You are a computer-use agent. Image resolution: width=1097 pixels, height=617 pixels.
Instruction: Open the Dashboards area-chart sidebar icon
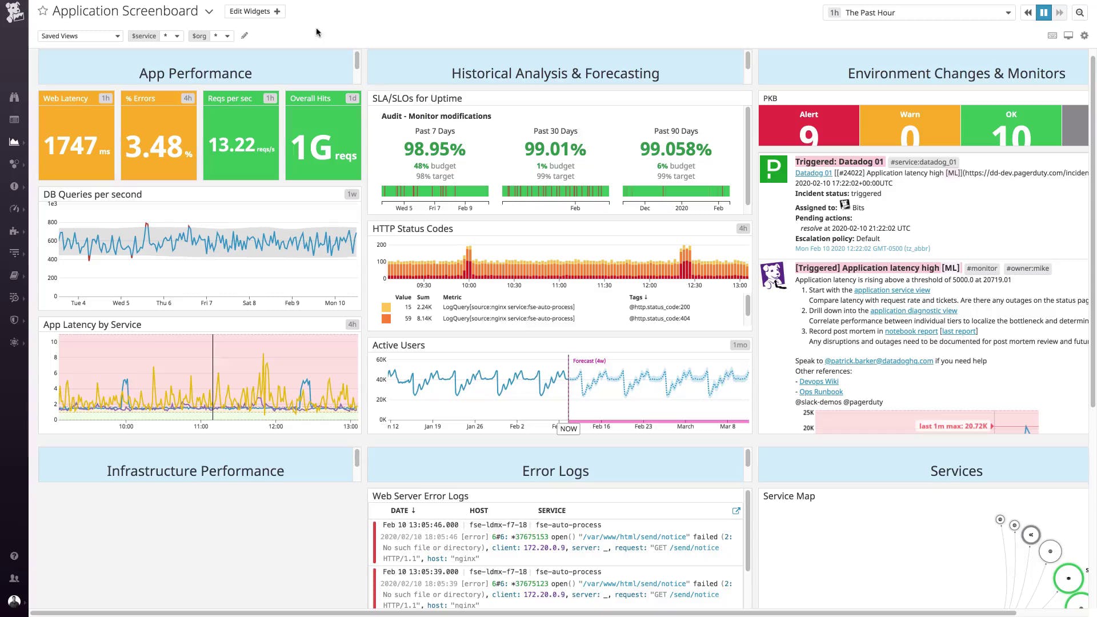[14, 142]
